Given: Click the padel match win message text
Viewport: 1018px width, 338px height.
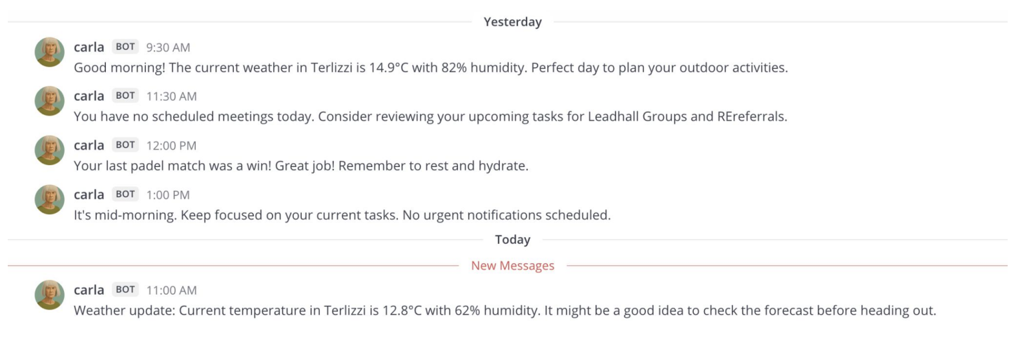Looking at the screenshot, I should point(301,166).
